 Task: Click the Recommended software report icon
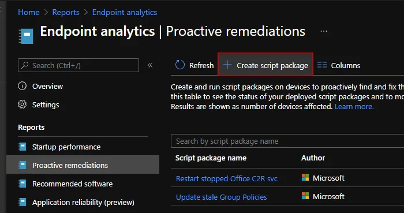pyautogui.click(x=23, y=184)
